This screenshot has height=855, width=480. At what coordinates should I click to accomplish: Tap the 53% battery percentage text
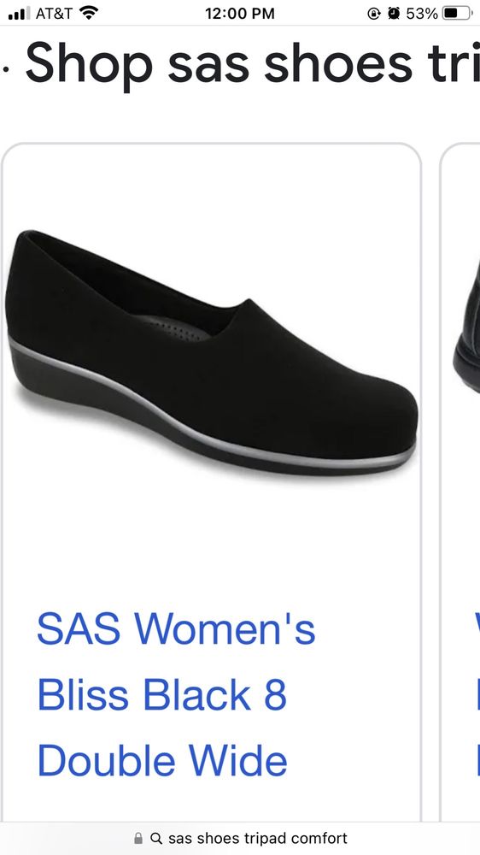click(422, 14)
